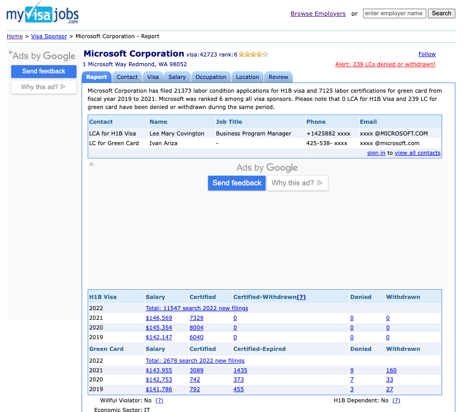Click the back arrow in center ad panel
Screen dimensions: 463x412
click(x=92, y=164)
